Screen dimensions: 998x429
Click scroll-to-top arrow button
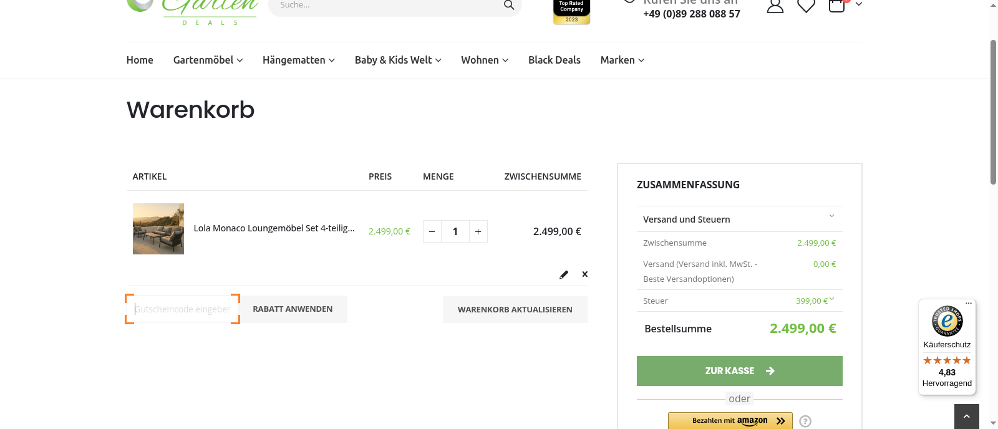click(x=967, y=417)
